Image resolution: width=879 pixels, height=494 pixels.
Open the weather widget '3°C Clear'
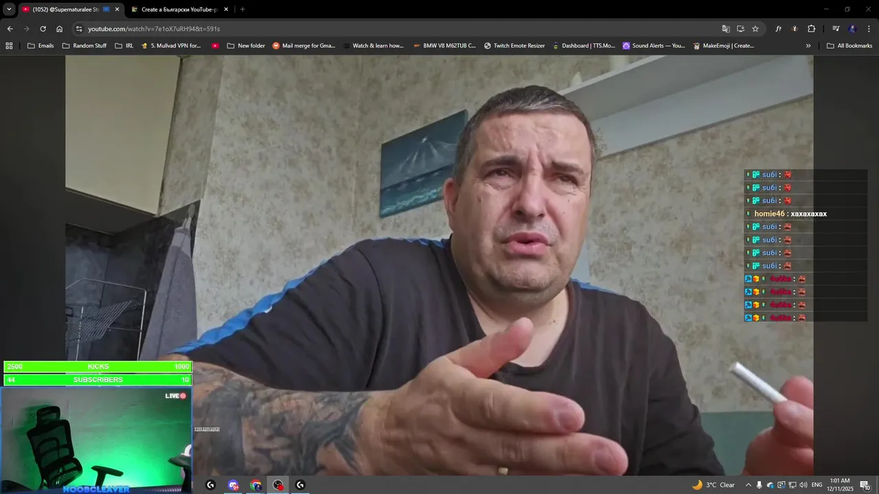tap(714, 485)
